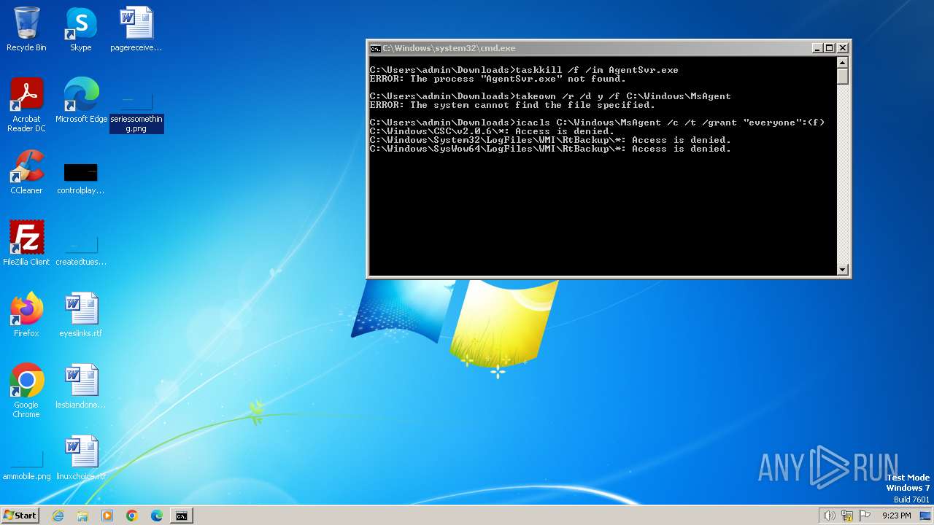This screenshot has height=525, width=934.
Task: Select the controlplay black thumbnail file
Action: coord(80,179)
